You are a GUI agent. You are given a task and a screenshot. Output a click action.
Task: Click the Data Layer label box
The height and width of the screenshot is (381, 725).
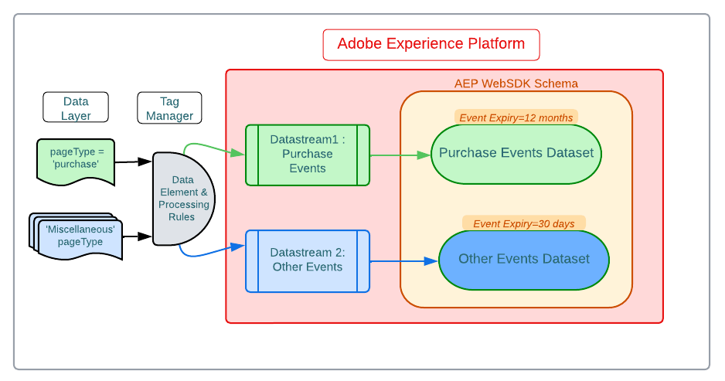[x=76, y=108]
